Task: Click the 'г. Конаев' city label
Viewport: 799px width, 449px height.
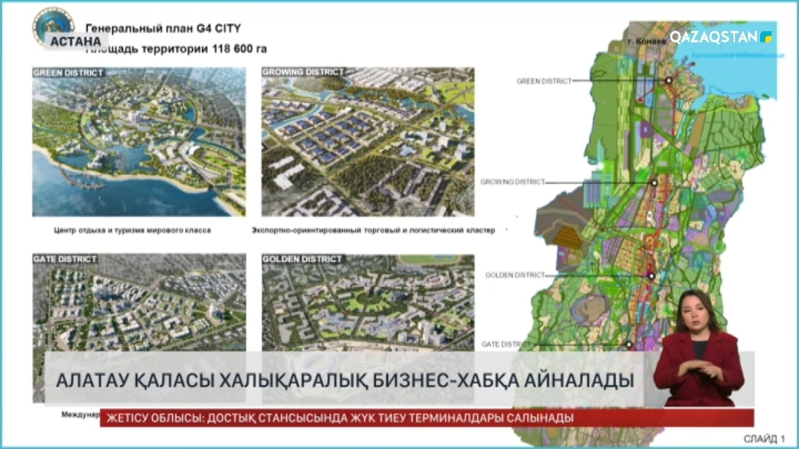Action: (642, 42)
